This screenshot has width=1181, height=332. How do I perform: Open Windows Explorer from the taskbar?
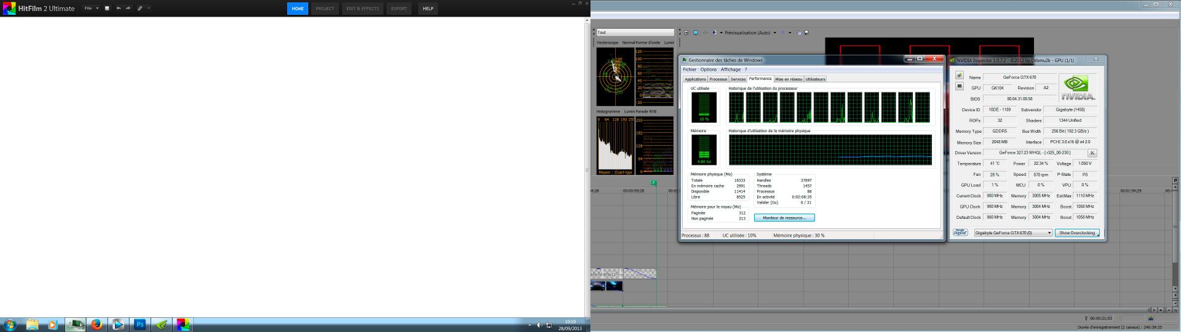tap(32, 325)
